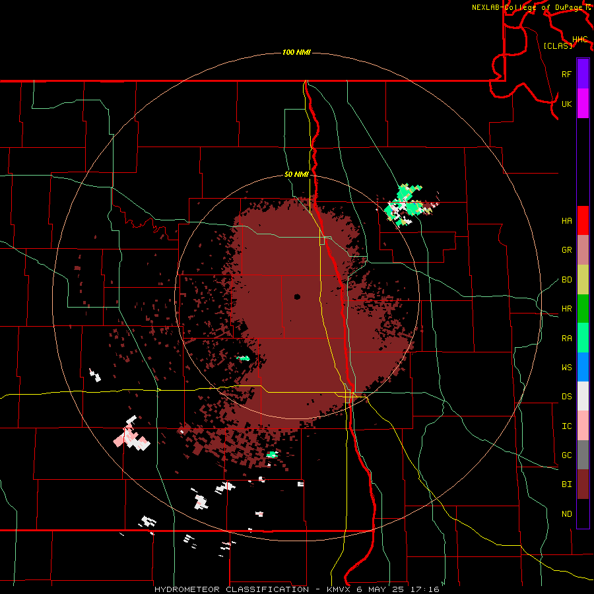This screenshot has height=594, width=594.
Task: Click the 'RA' legend label
Action: point(566,339)
